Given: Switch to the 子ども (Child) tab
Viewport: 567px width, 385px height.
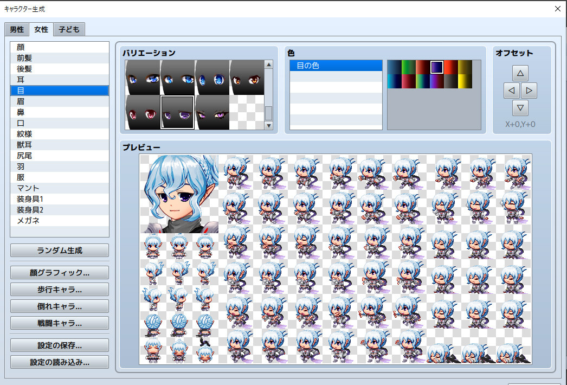Looking at the screenshot, I should pos(68,29).
